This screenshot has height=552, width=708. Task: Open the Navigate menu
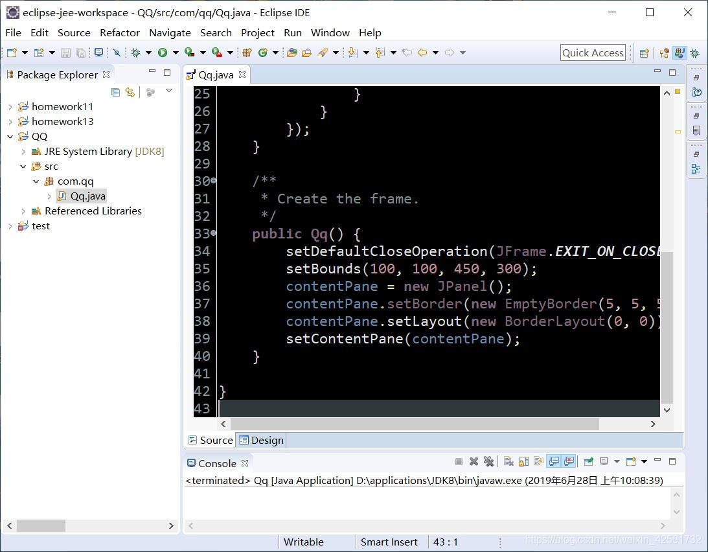point(170,33)
